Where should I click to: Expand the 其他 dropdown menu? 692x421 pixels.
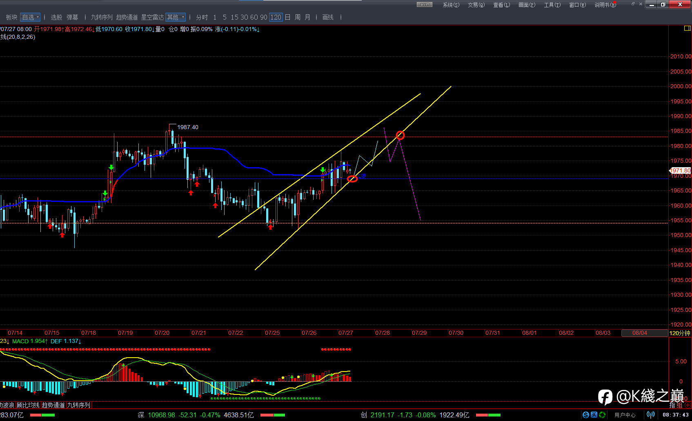[176, 17]
